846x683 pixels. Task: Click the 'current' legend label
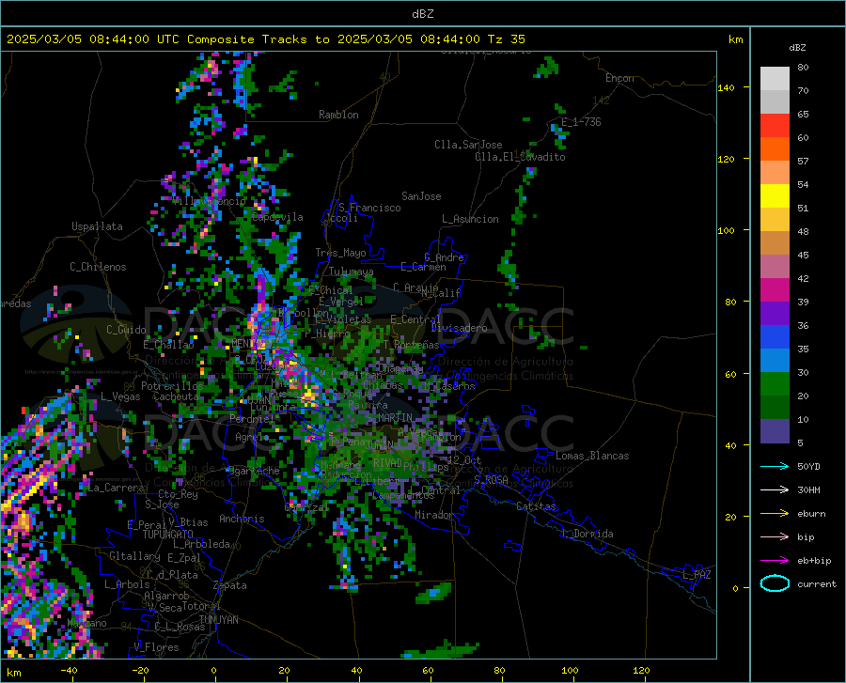[x=817, y=583]
